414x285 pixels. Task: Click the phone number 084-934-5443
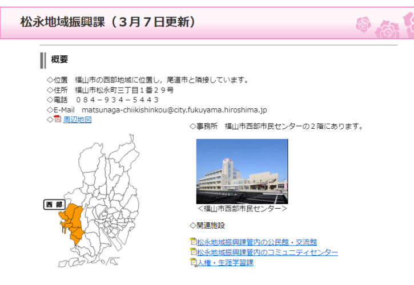[117, 100]
